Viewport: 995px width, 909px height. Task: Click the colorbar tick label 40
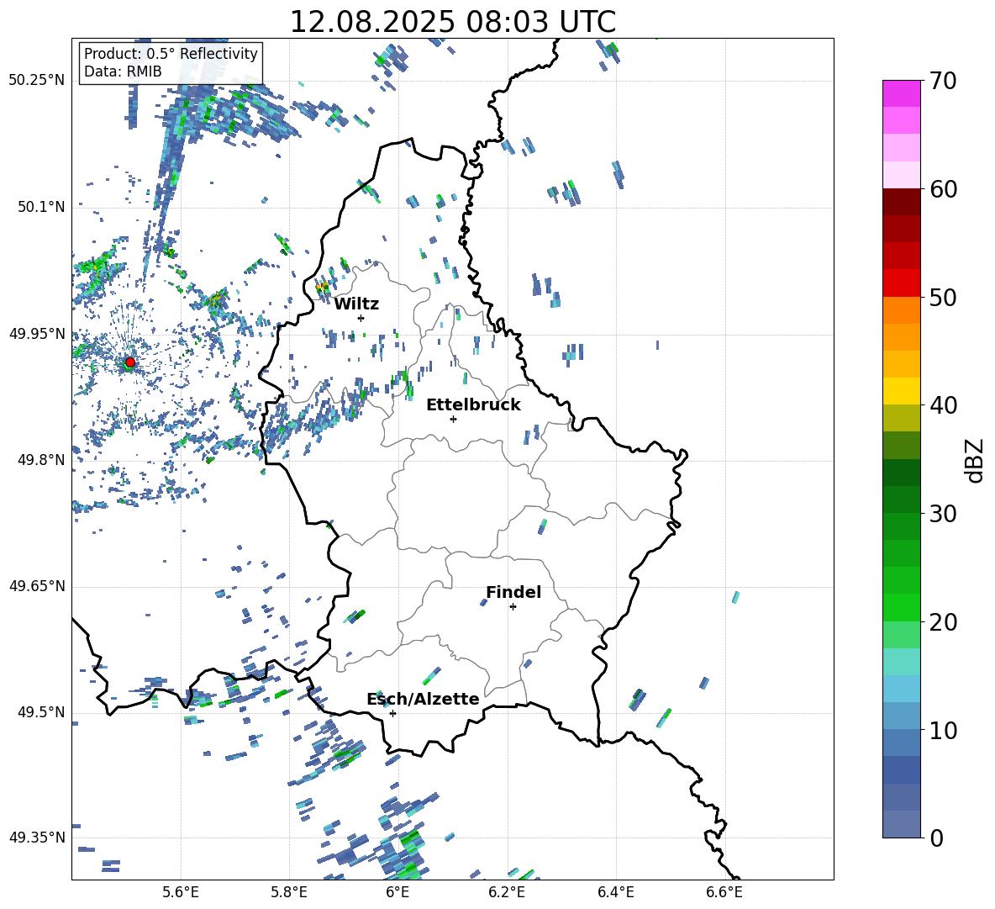(x=944, y=405)
